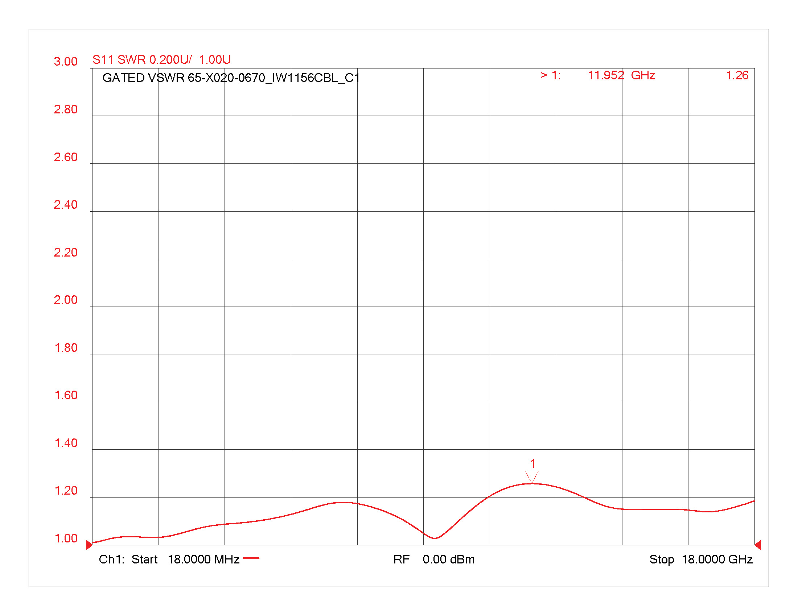
Task: Click the Ch1 channel label
Action: pyautogui.click(x=111, y=559)
